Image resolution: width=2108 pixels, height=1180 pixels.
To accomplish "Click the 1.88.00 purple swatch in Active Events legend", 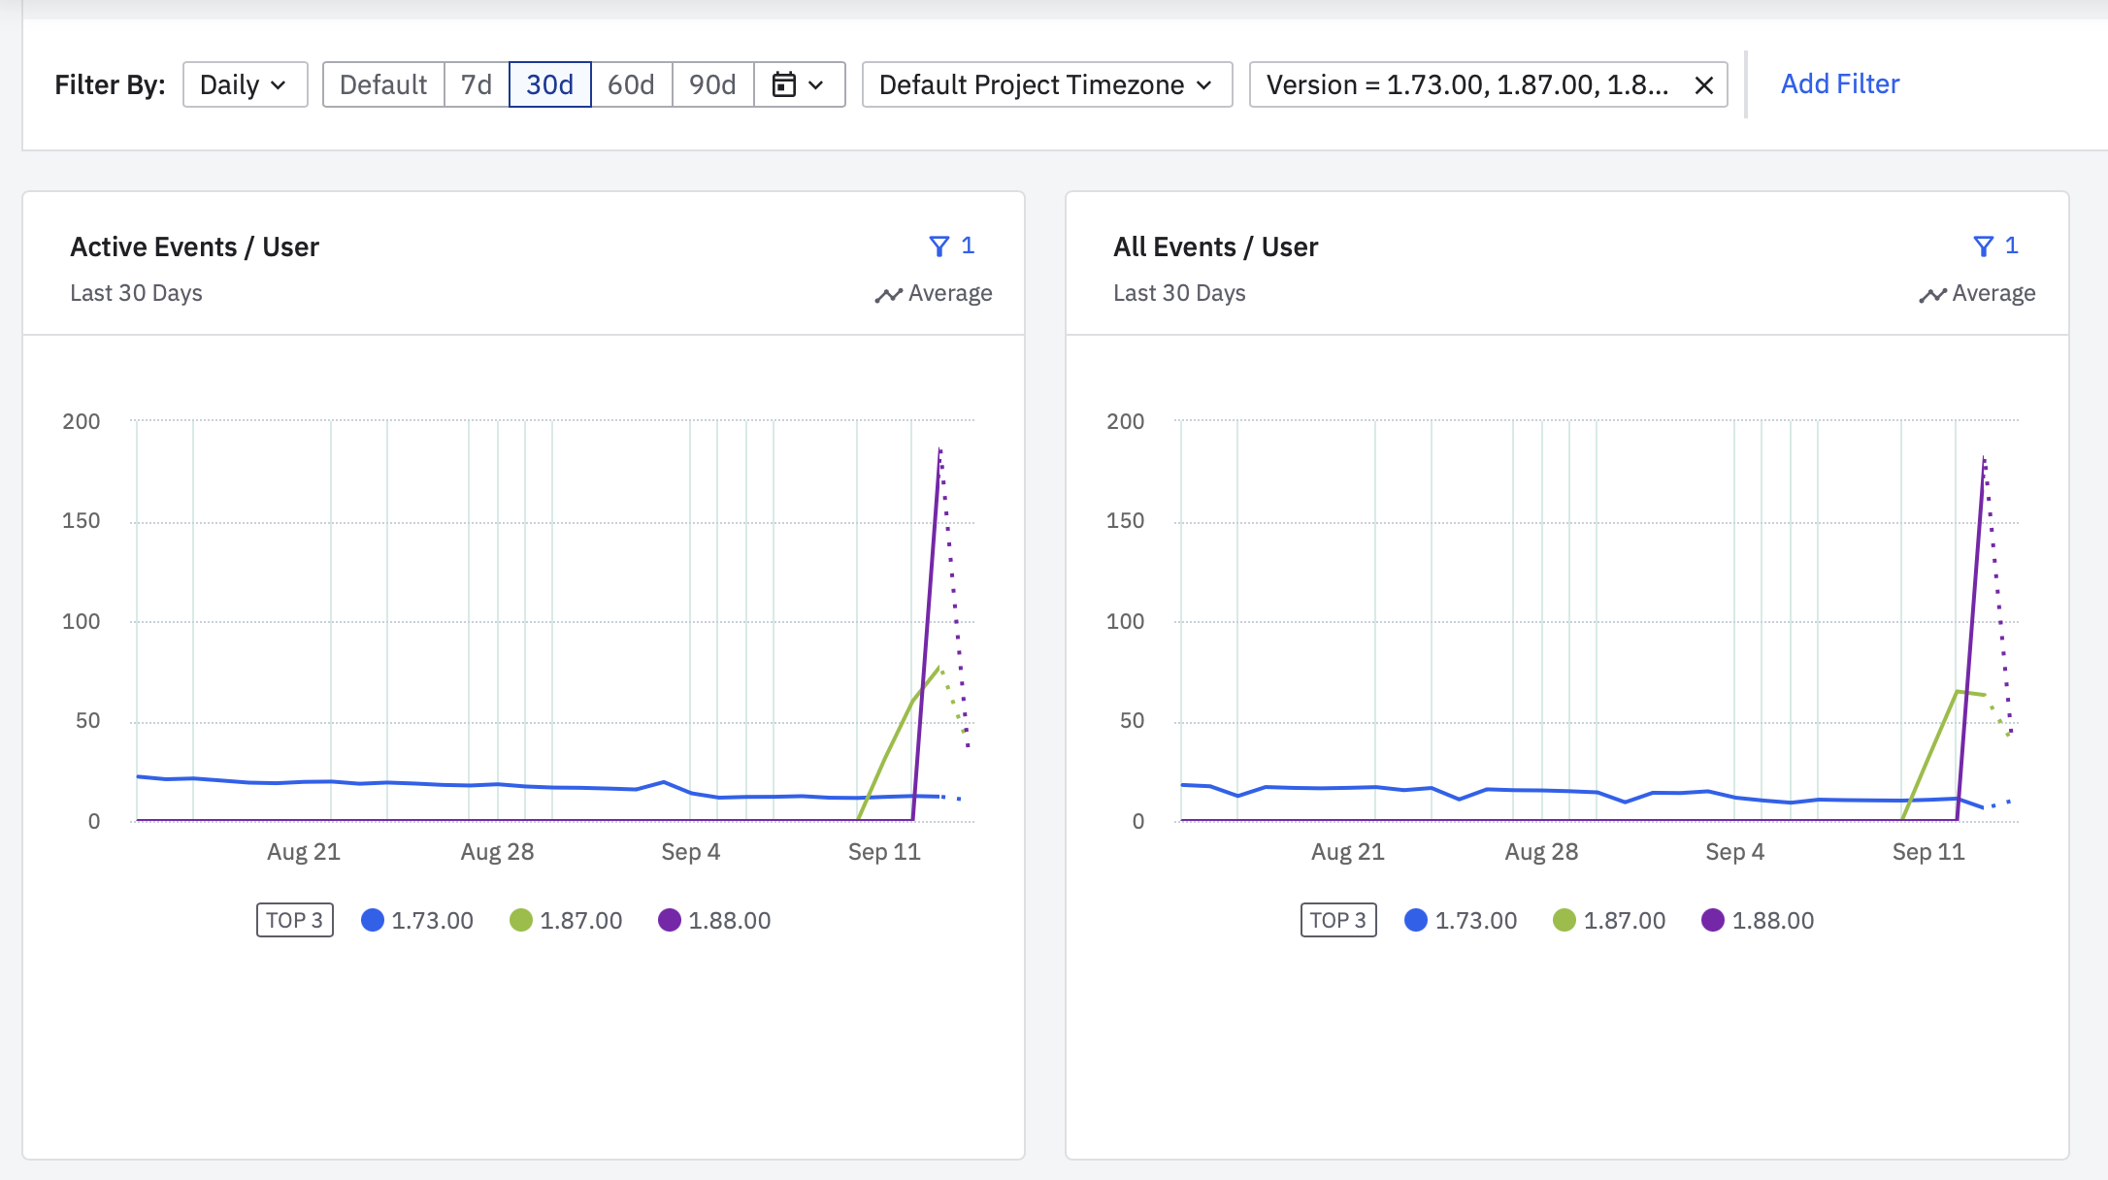I will (670, 920).
